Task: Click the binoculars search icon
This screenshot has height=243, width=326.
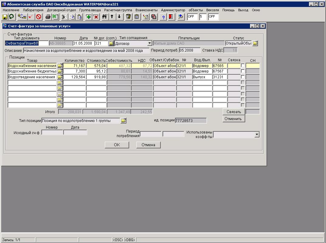Action: pos(105,17)
